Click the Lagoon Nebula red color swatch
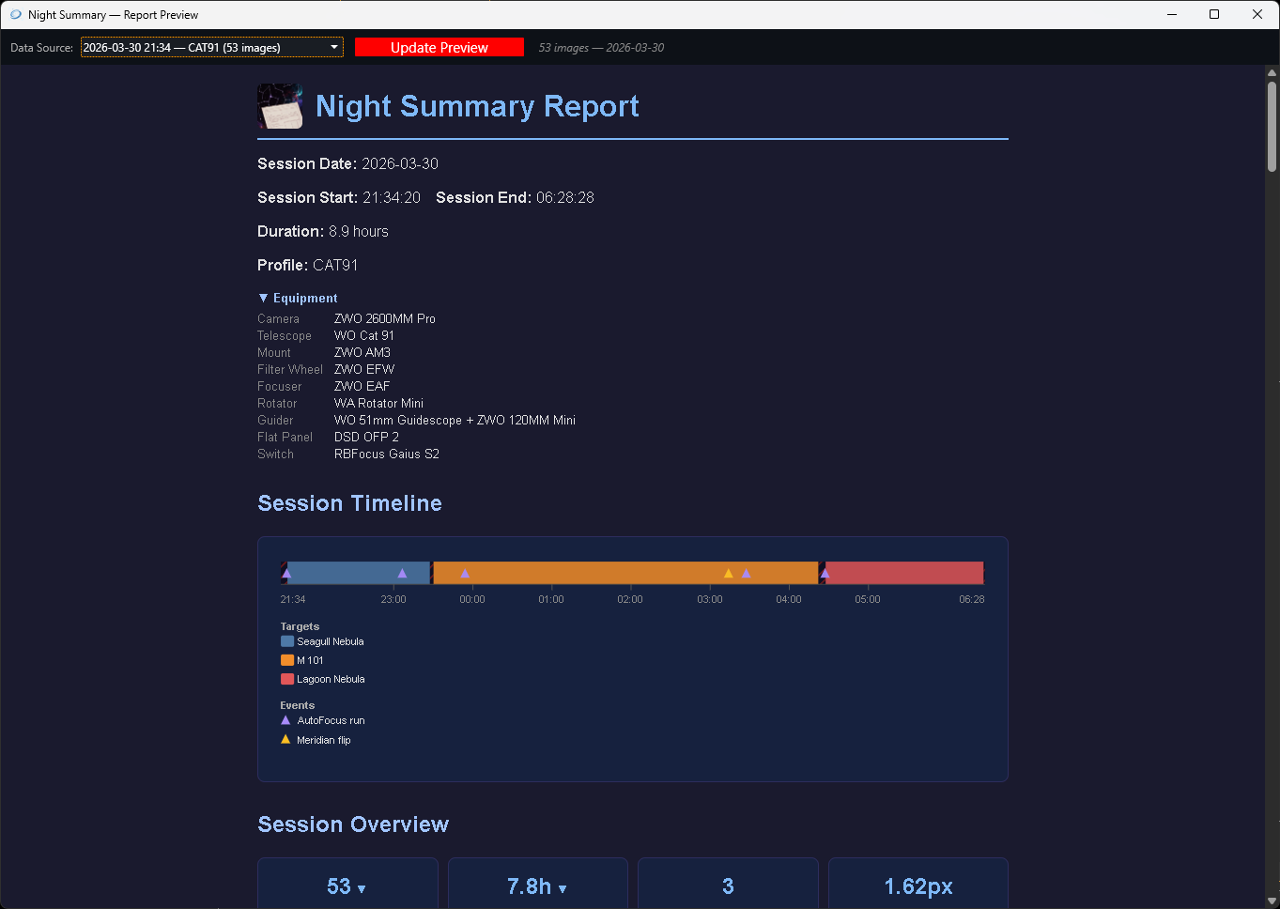This screenshot has width=1280, height=909. click(285, 678)
